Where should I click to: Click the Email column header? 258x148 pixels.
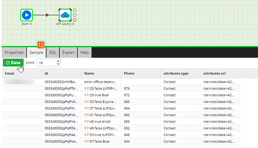(22, 73)
